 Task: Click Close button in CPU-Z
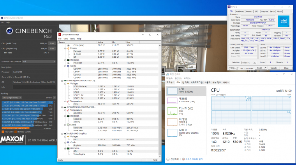coord(286,68)
